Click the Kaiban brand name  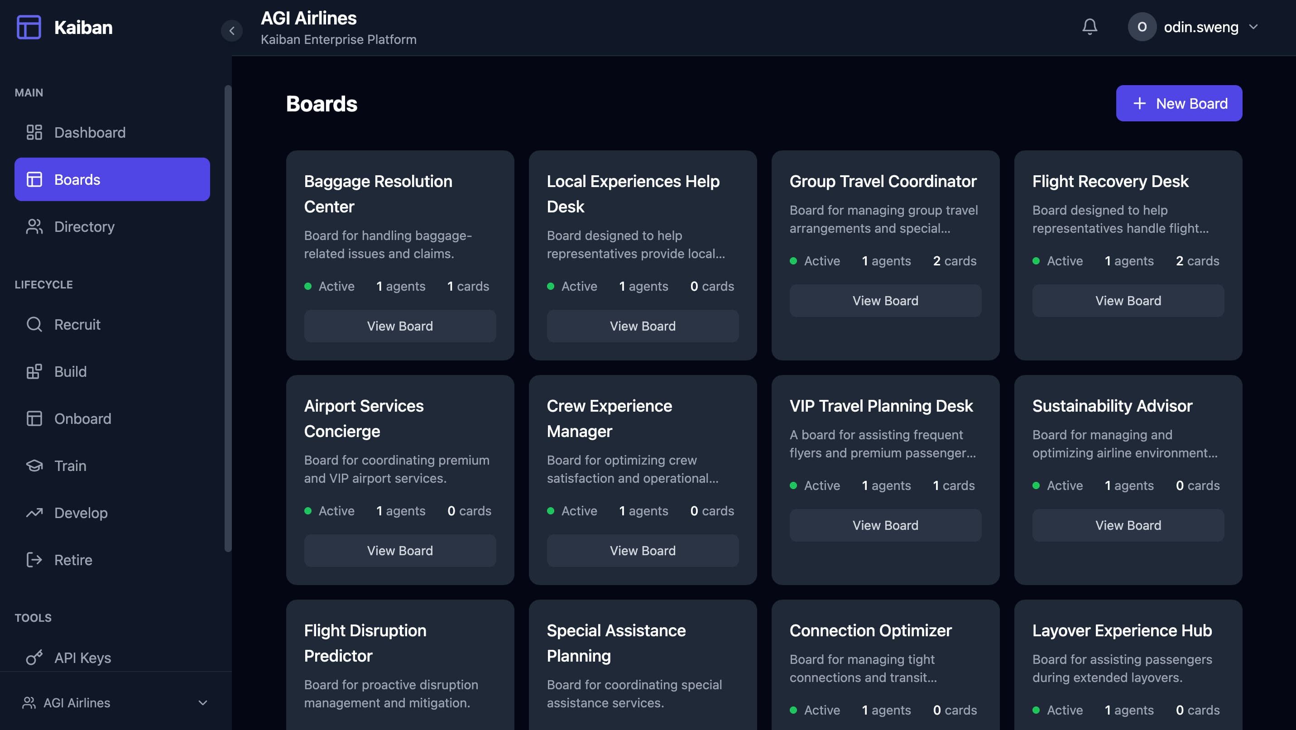83,27
